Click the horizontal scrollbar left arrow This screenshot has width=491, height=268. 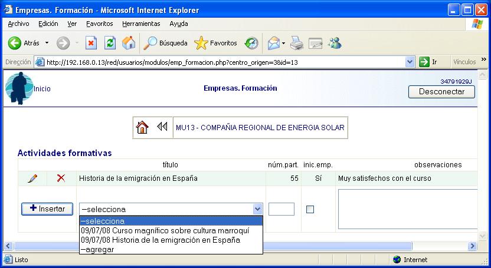tap(8, 246)
